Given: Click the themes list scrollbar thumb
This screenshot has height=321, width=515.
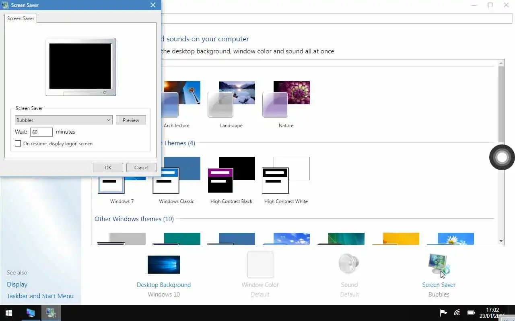Looking at the screenshot, I should tap(501, 104).
